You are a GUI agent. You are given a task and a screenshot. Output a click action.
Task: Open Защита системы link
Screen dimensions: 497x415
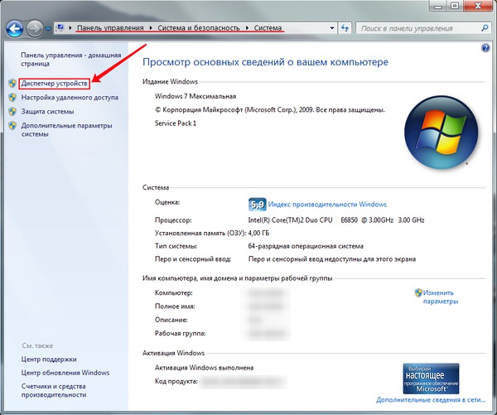tap(47, 112)
